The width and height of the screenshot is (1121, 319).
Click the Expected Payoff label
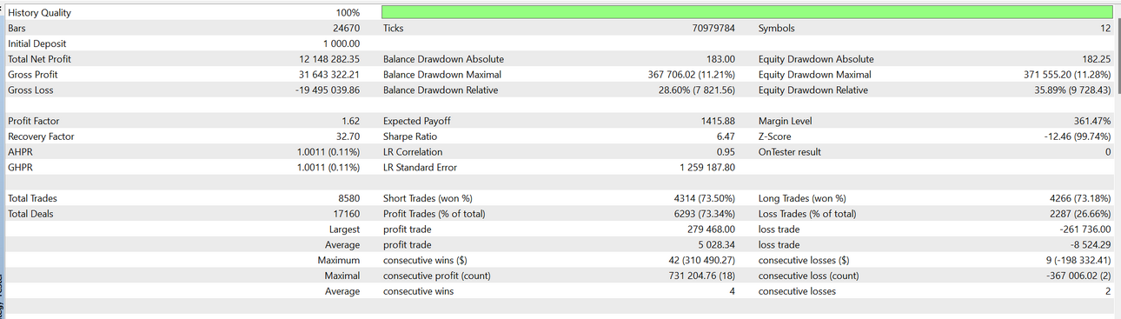[417, 121]
